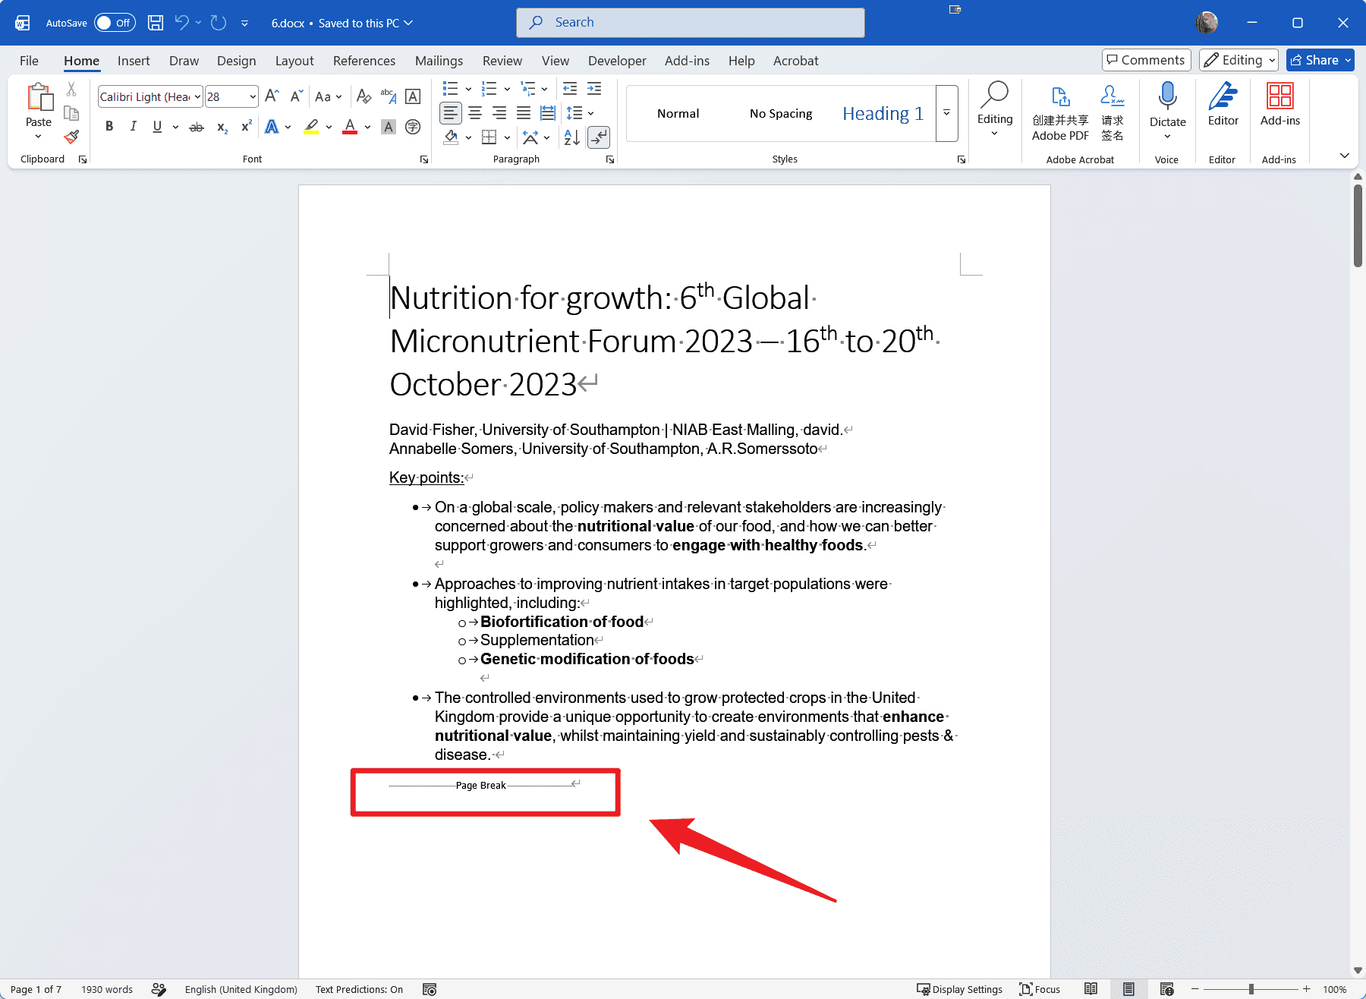Click the Search box in title bar
This screenshot has width=1366, height=999.
(x=691, y=23)
